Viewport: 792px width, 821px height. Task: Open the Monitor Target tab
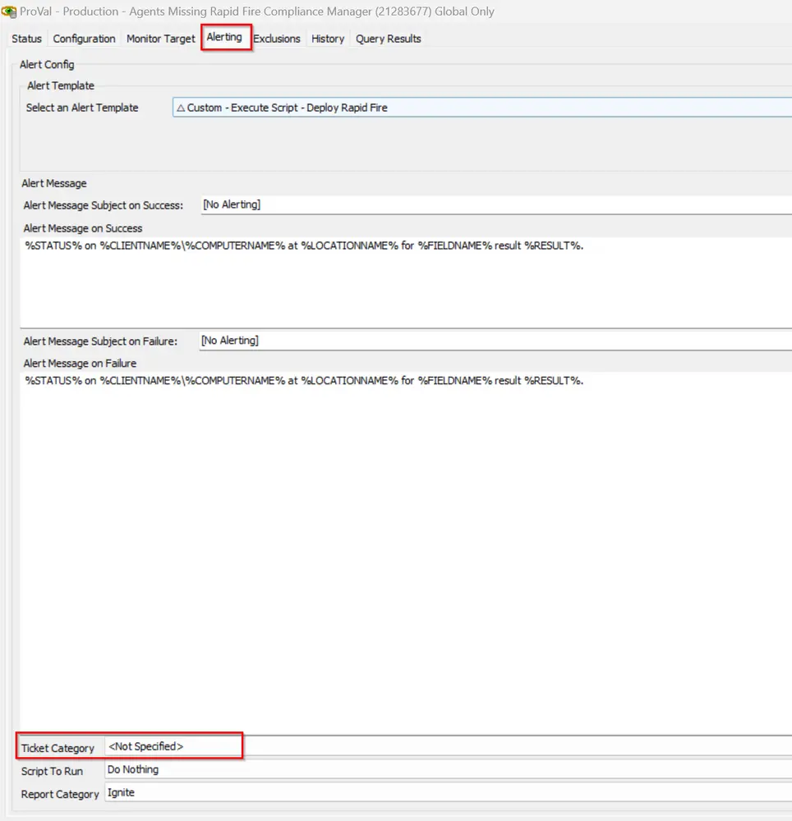click(x=160, y=39)
